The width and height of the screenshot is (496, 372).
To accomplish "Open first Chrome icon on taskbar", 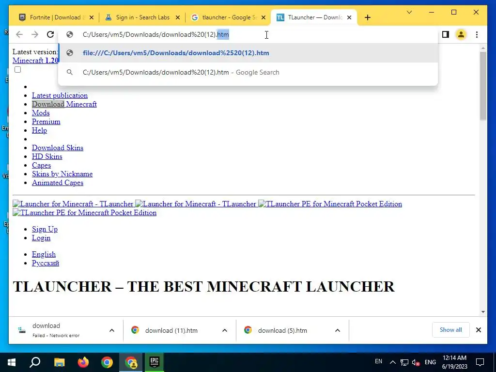I will [107, 362].
